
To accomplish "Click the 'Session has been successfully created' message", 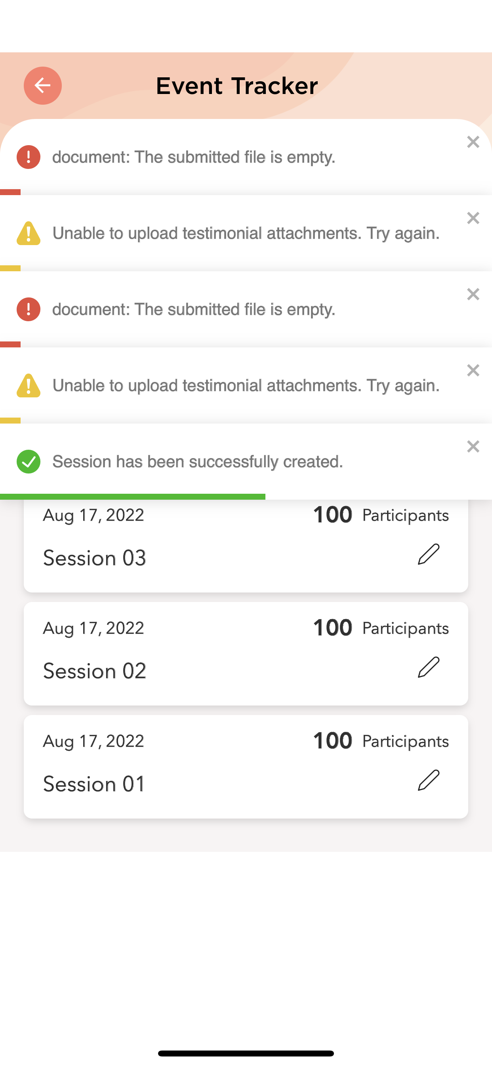I will (198, 462).
